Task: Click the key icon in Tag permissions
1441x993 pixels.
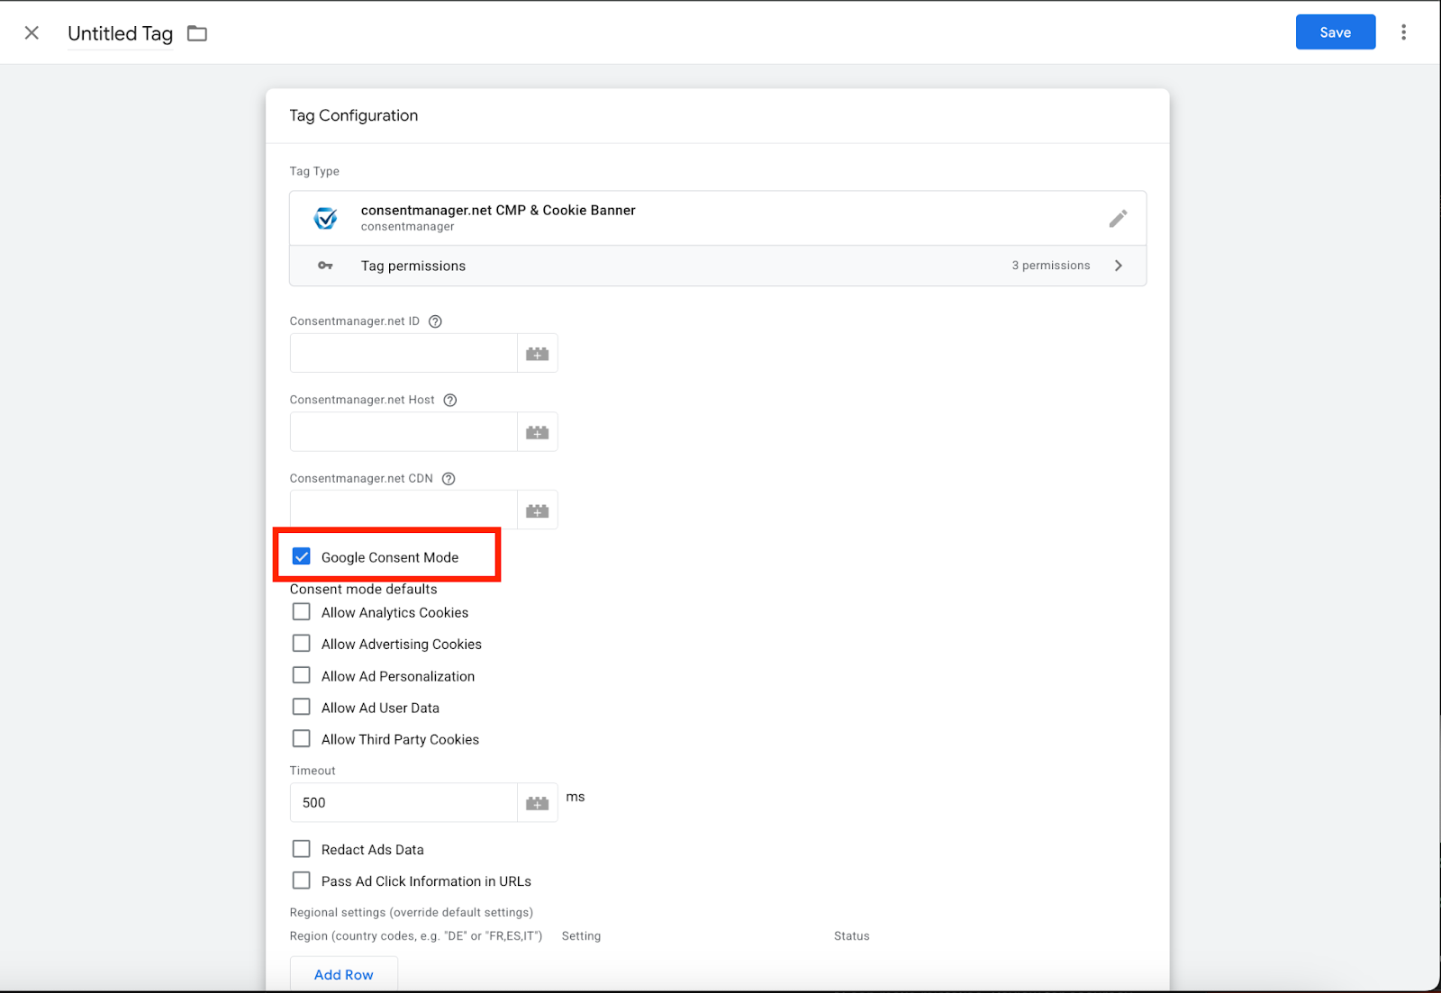Action: (325, 266)
